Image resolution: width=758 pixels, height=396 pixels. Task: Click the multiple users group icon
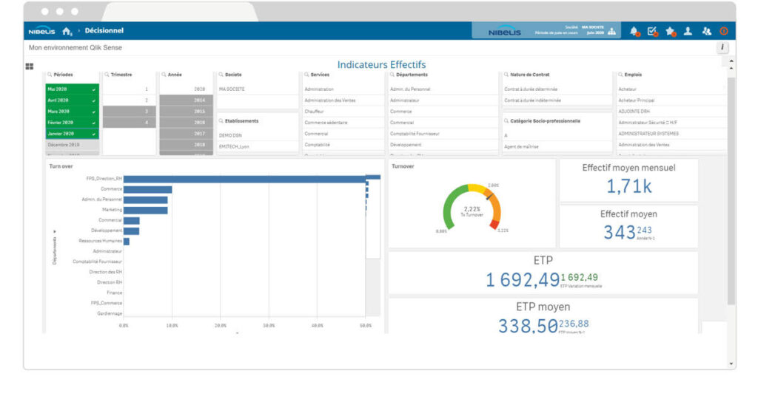706,31
